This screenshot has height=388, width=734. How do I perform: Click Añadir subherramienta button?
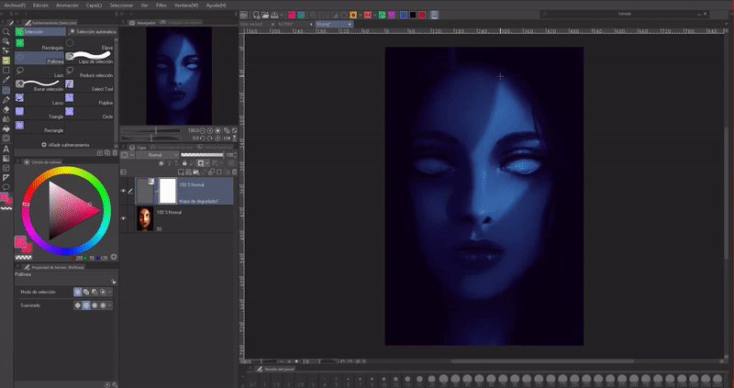[x=66, y=145]
